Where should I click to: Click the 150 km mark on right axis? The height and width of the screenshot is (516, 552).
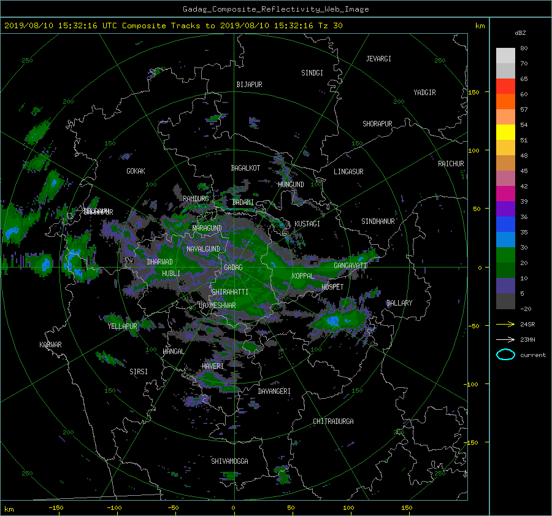pos(474,92)
